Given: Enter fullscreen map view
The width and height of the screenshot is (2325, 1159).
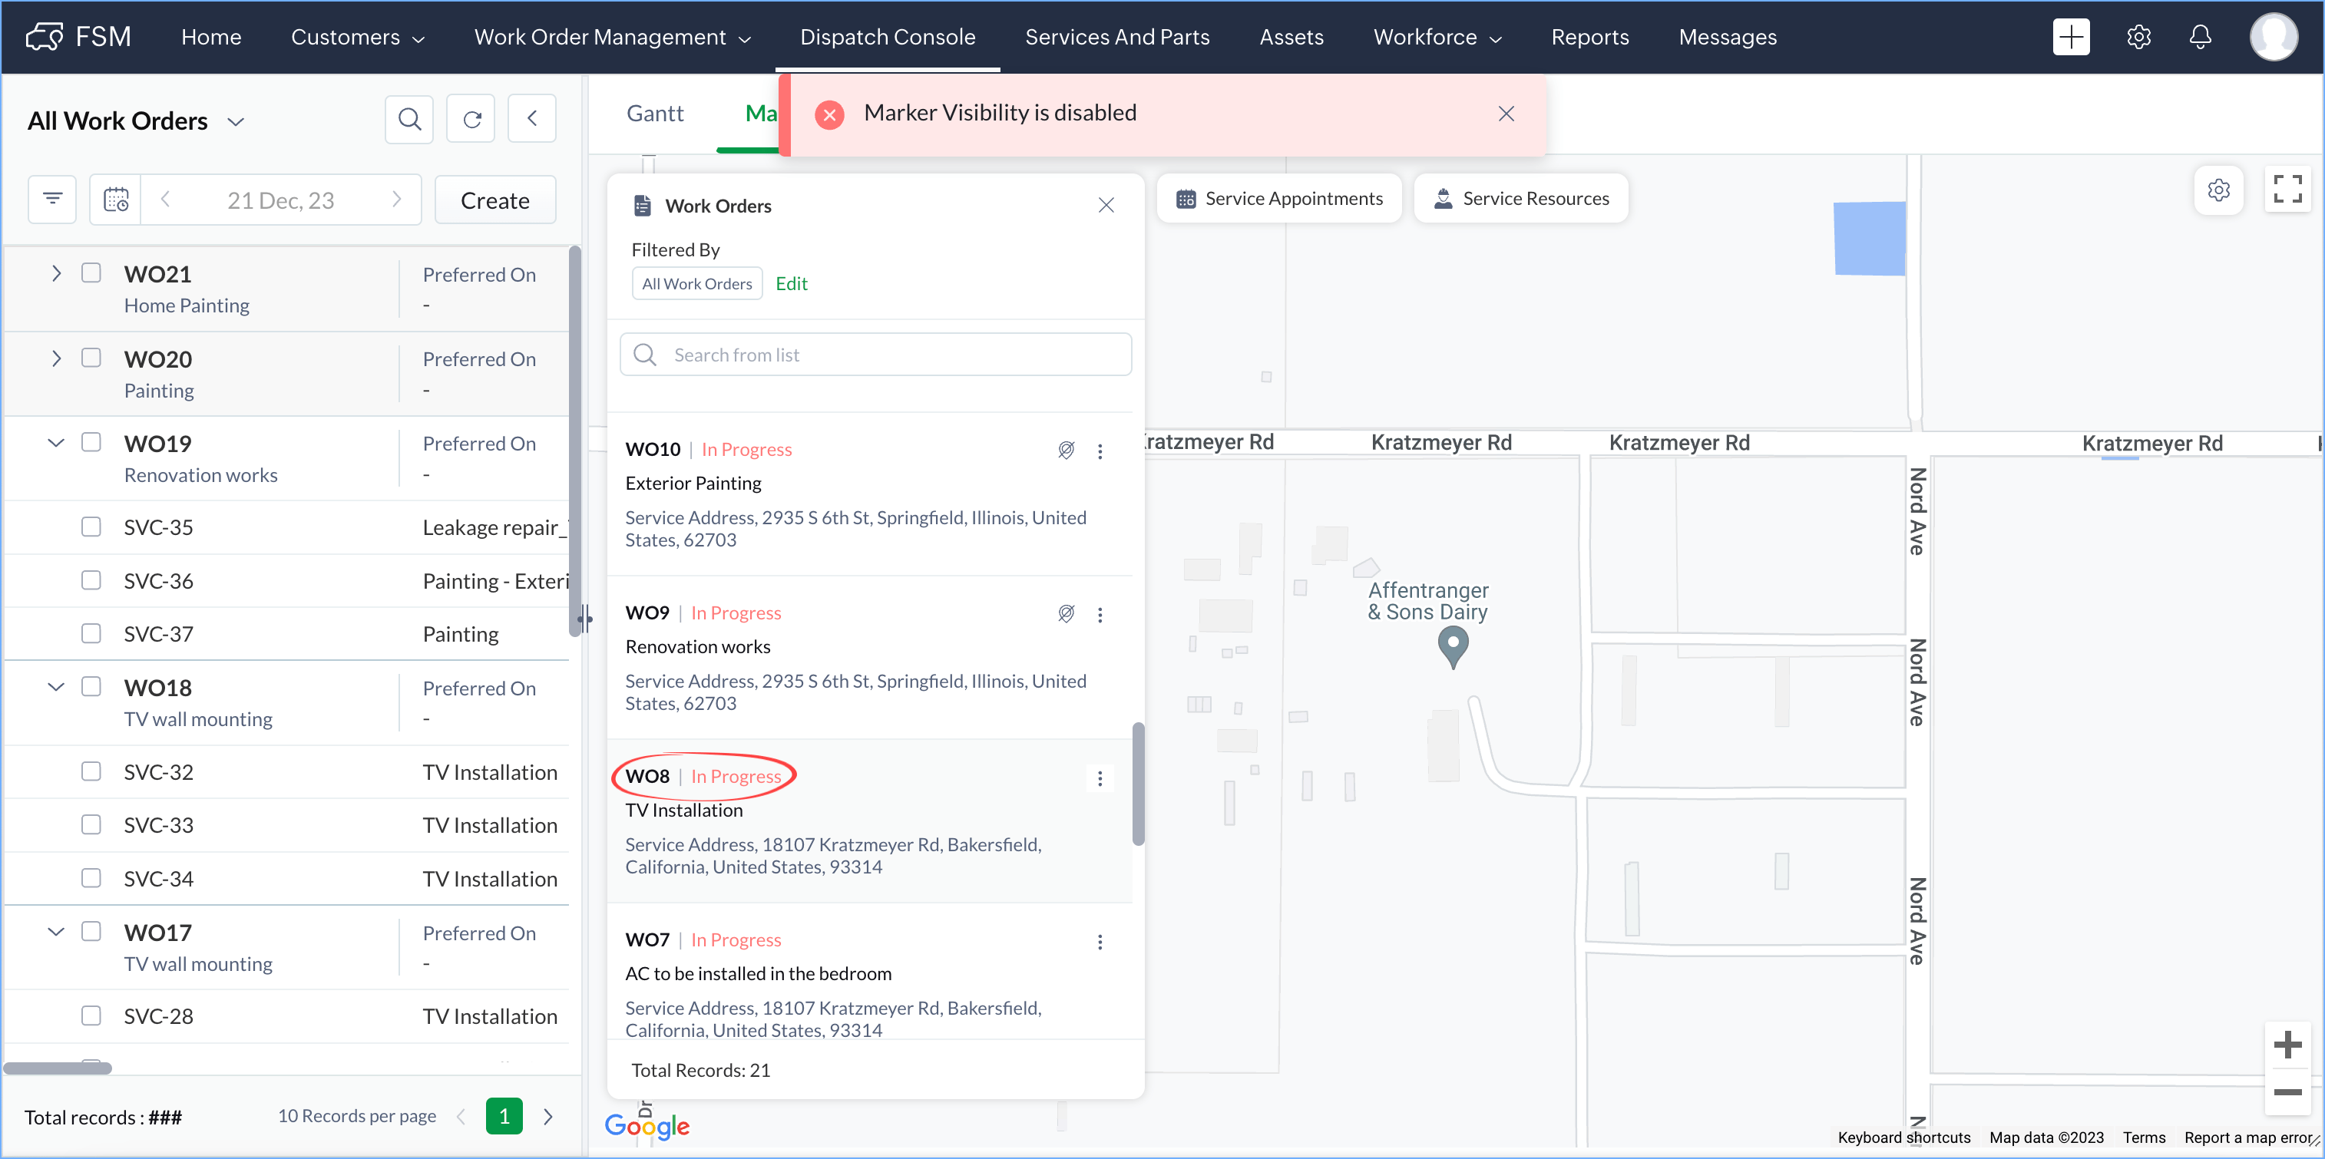Looking at the screenshot, I should [2287, 190].
